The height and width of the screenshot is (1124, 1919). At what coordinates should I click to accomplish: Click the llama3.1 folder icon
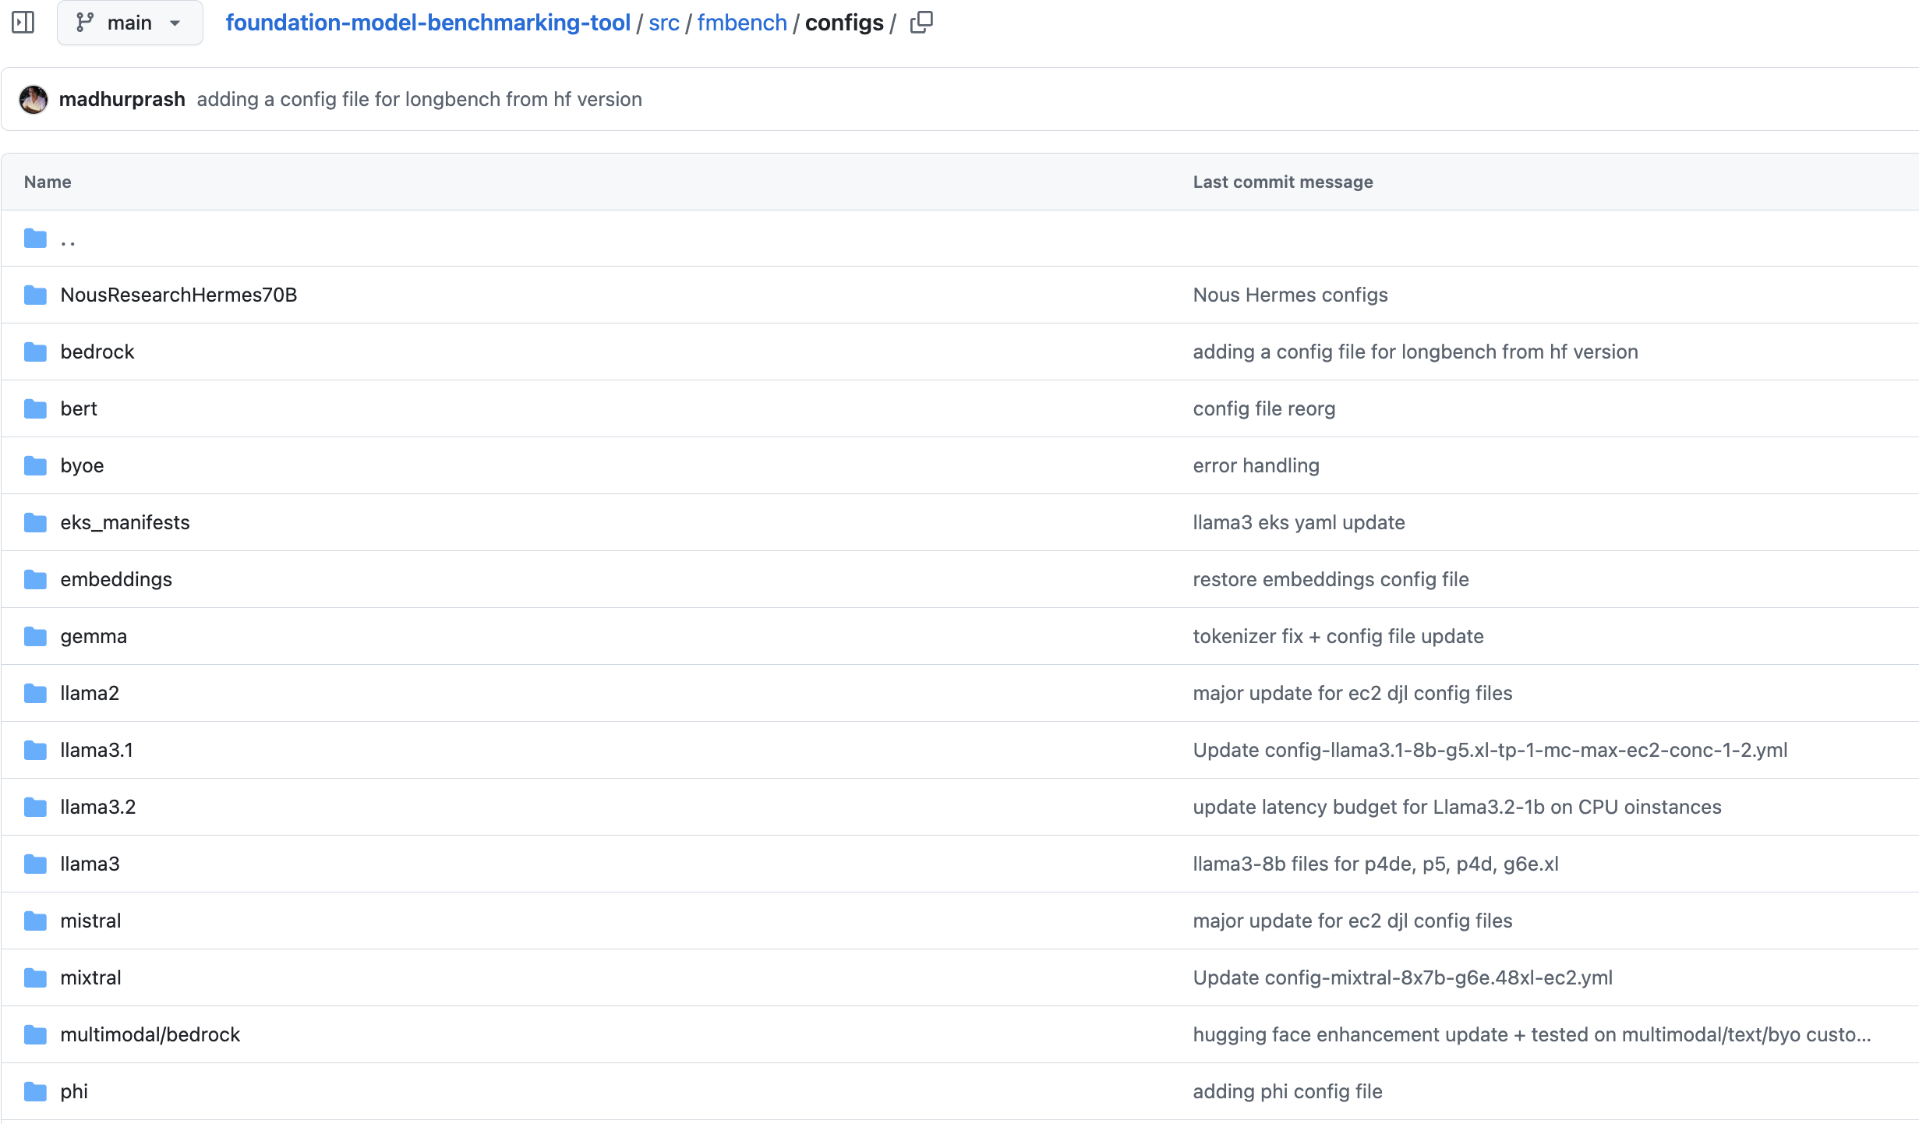(x=35, y=750)
